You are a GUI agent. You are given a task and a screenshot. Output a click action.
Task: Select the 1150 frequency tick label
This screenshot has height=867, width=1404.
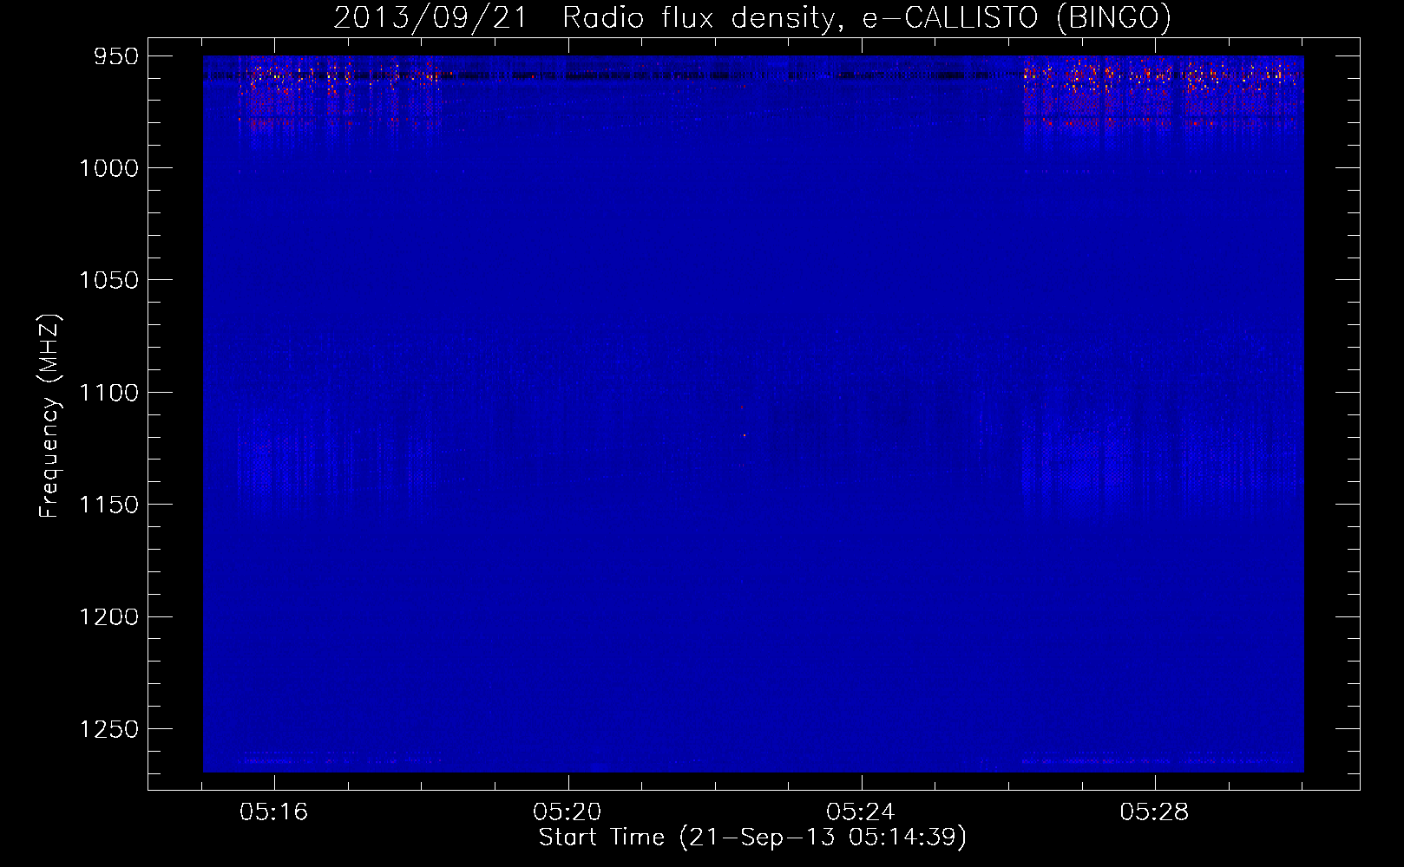109,505
